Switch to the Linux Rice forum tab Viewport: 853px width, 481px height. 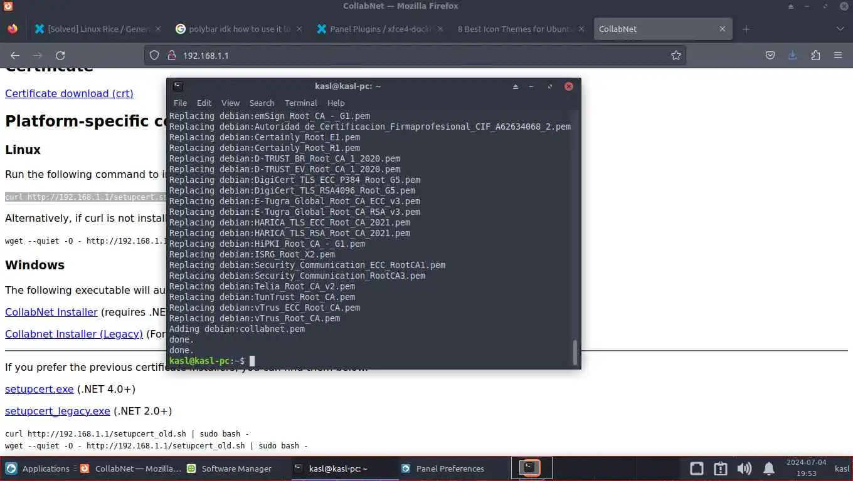coord(97,29)
